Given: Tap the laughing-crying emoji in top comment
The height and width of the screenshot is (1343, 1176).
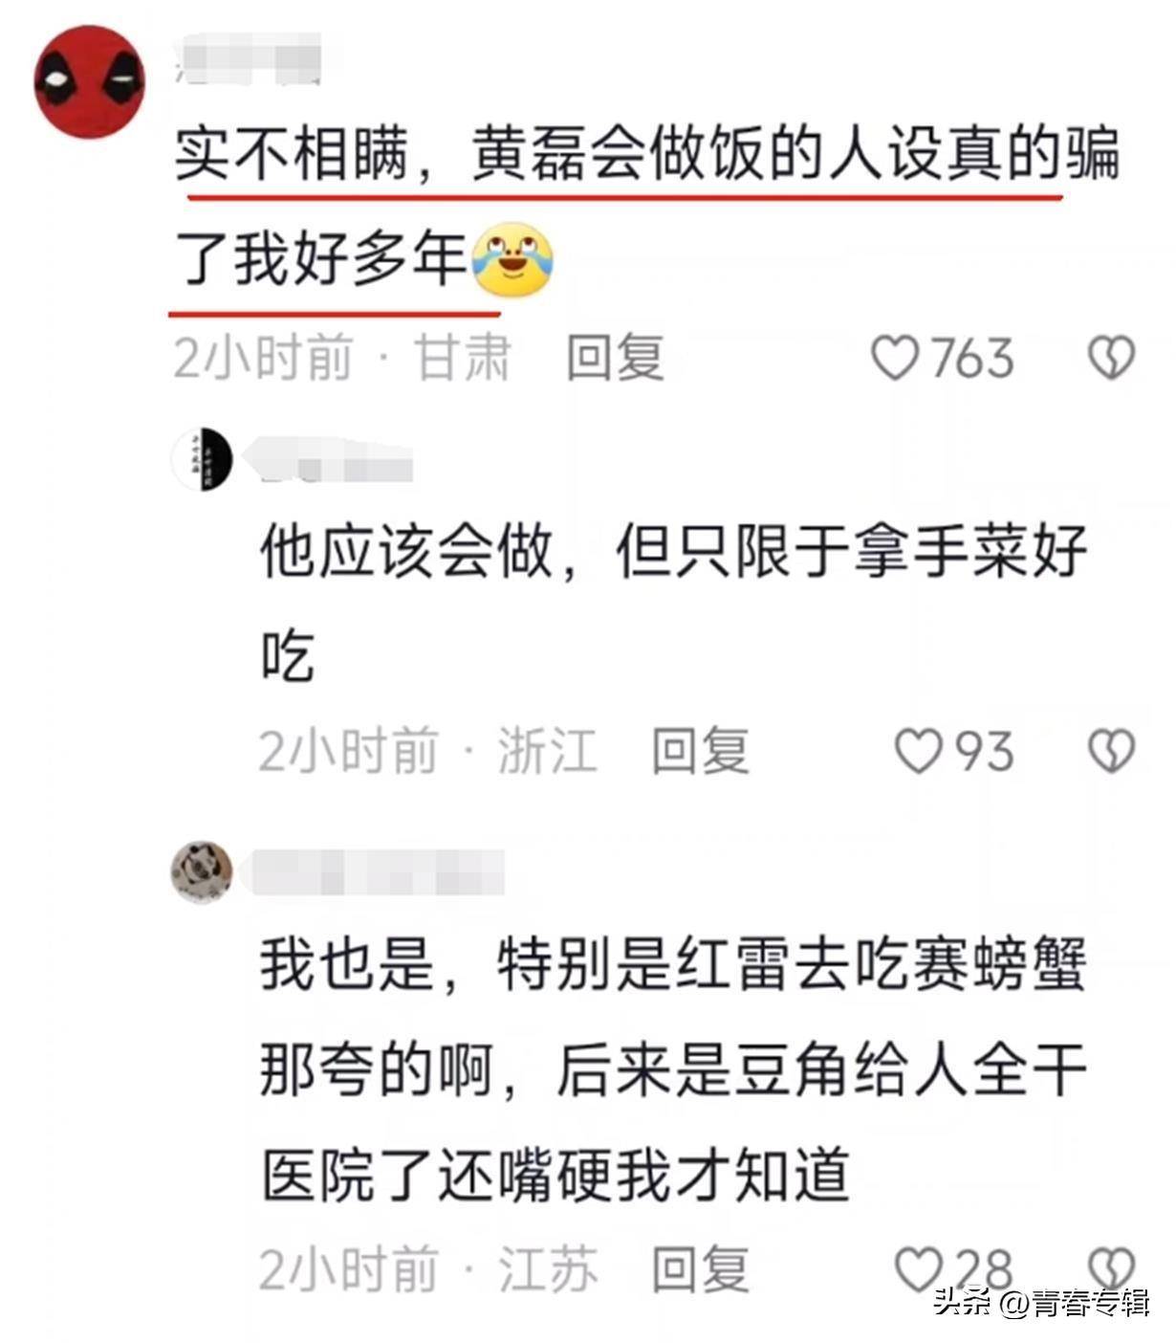Looking at the screenshot, I should tap(514, 260).
